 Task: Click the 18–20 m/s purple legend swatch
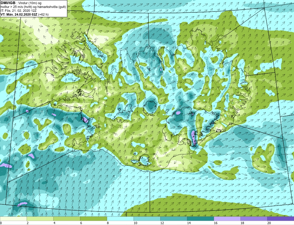coord(254,219)
